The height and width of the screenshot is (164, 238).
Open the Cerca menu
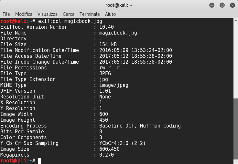point(69,14)
